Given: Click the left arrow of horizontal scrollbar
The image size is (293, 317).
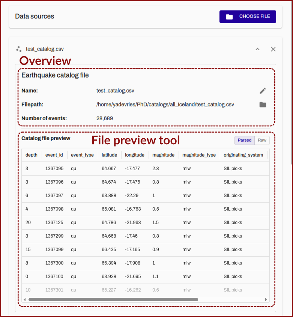Looking at the screenshot, I should 25,300.
